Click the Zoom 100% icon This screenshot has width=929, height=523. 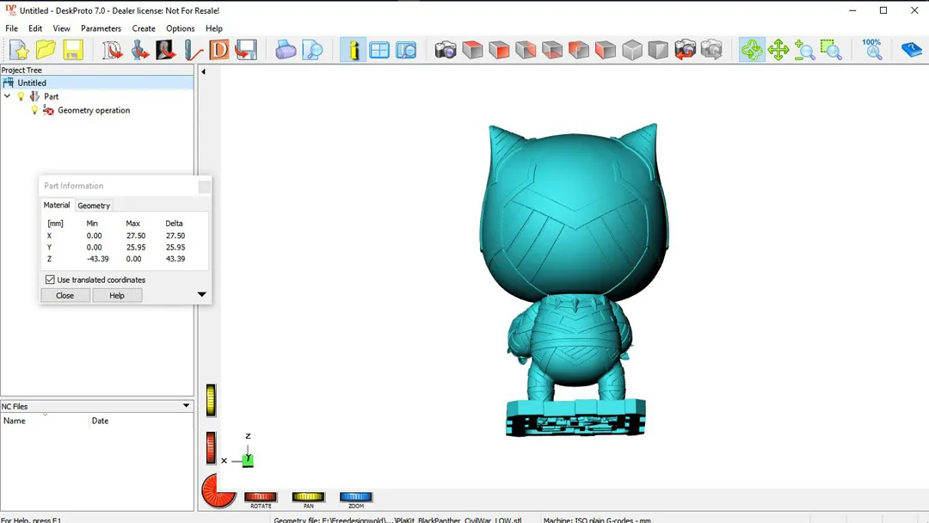872,51
